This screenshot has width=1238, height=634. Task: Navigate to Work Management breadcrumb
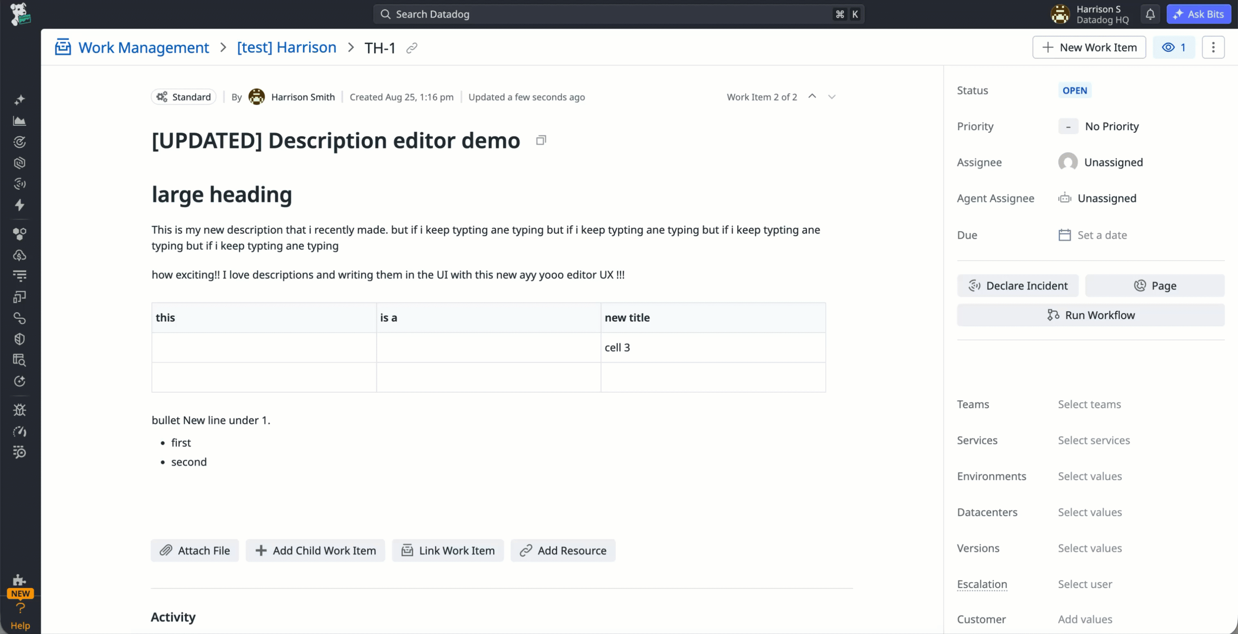tap(144, 47)
